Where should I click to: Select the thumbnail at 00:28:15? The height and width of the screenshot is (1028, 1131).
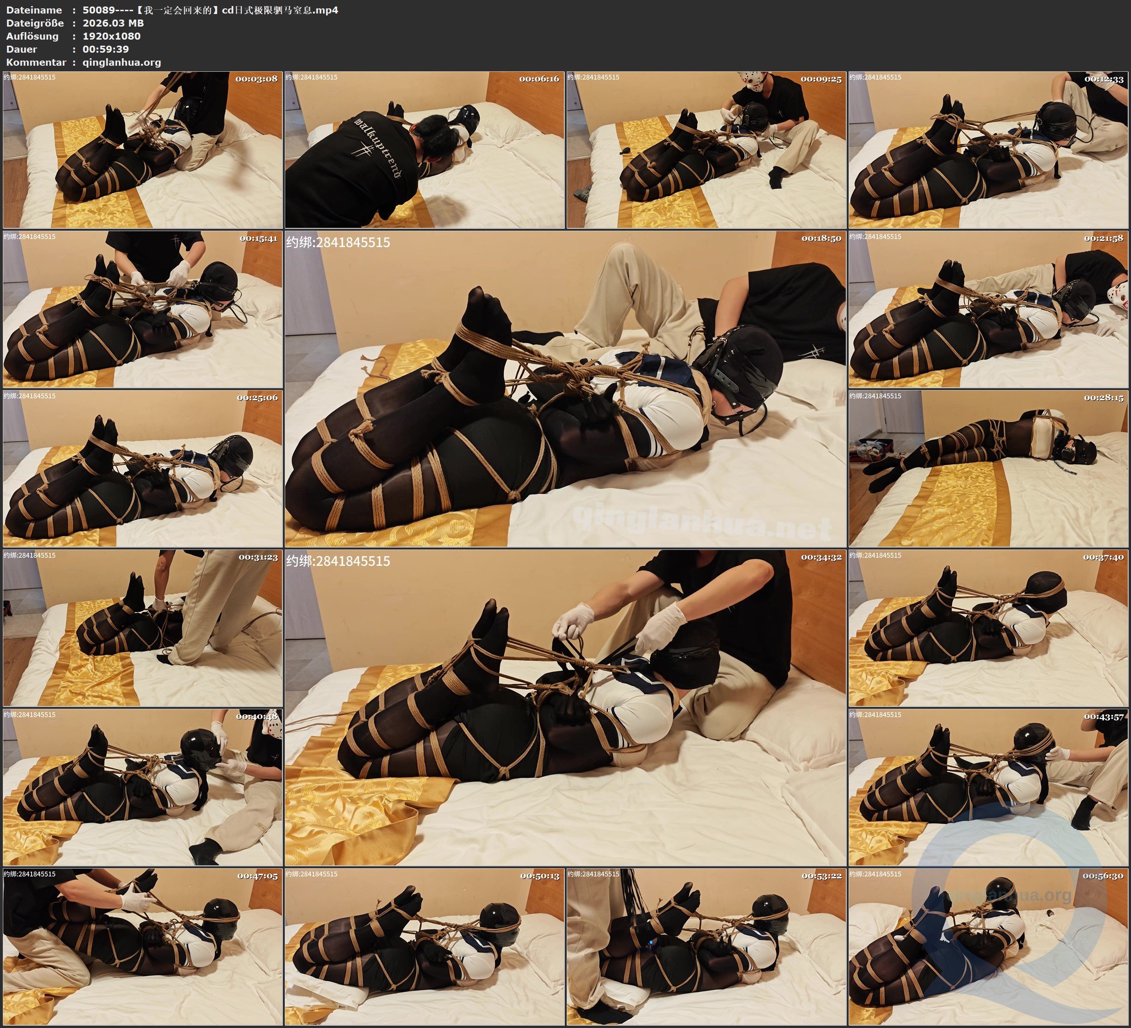pos(988,468)
